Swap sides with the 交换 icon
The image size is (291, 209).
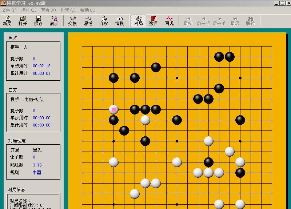point(72,21)
